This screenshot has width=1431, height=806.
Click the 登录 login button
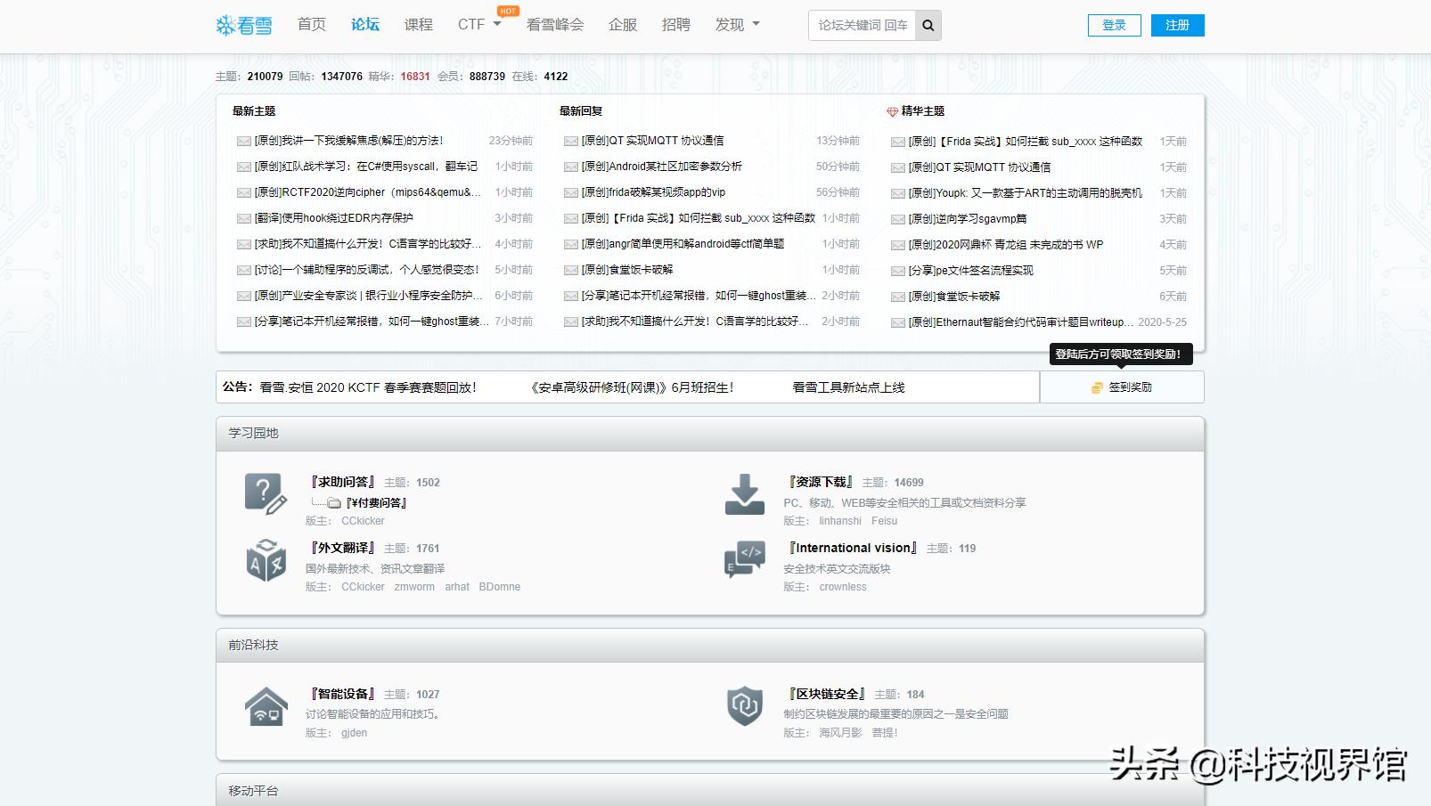1114,25
